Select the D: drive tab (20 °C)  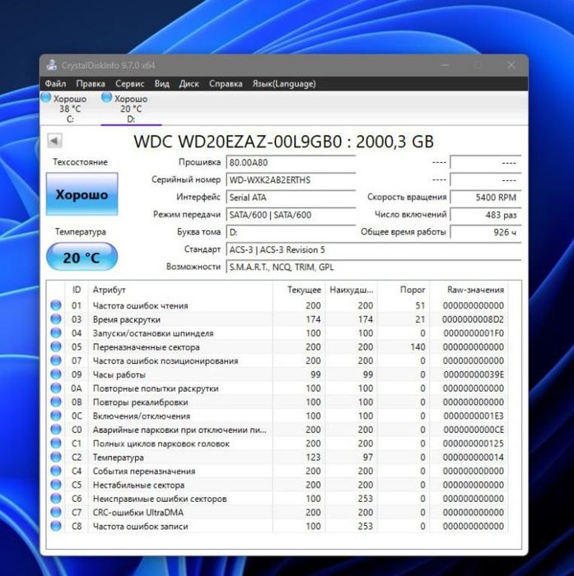(x=131, y=109)
